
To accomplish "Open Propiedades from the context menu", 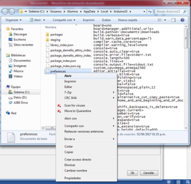I will tap(86, 178).
